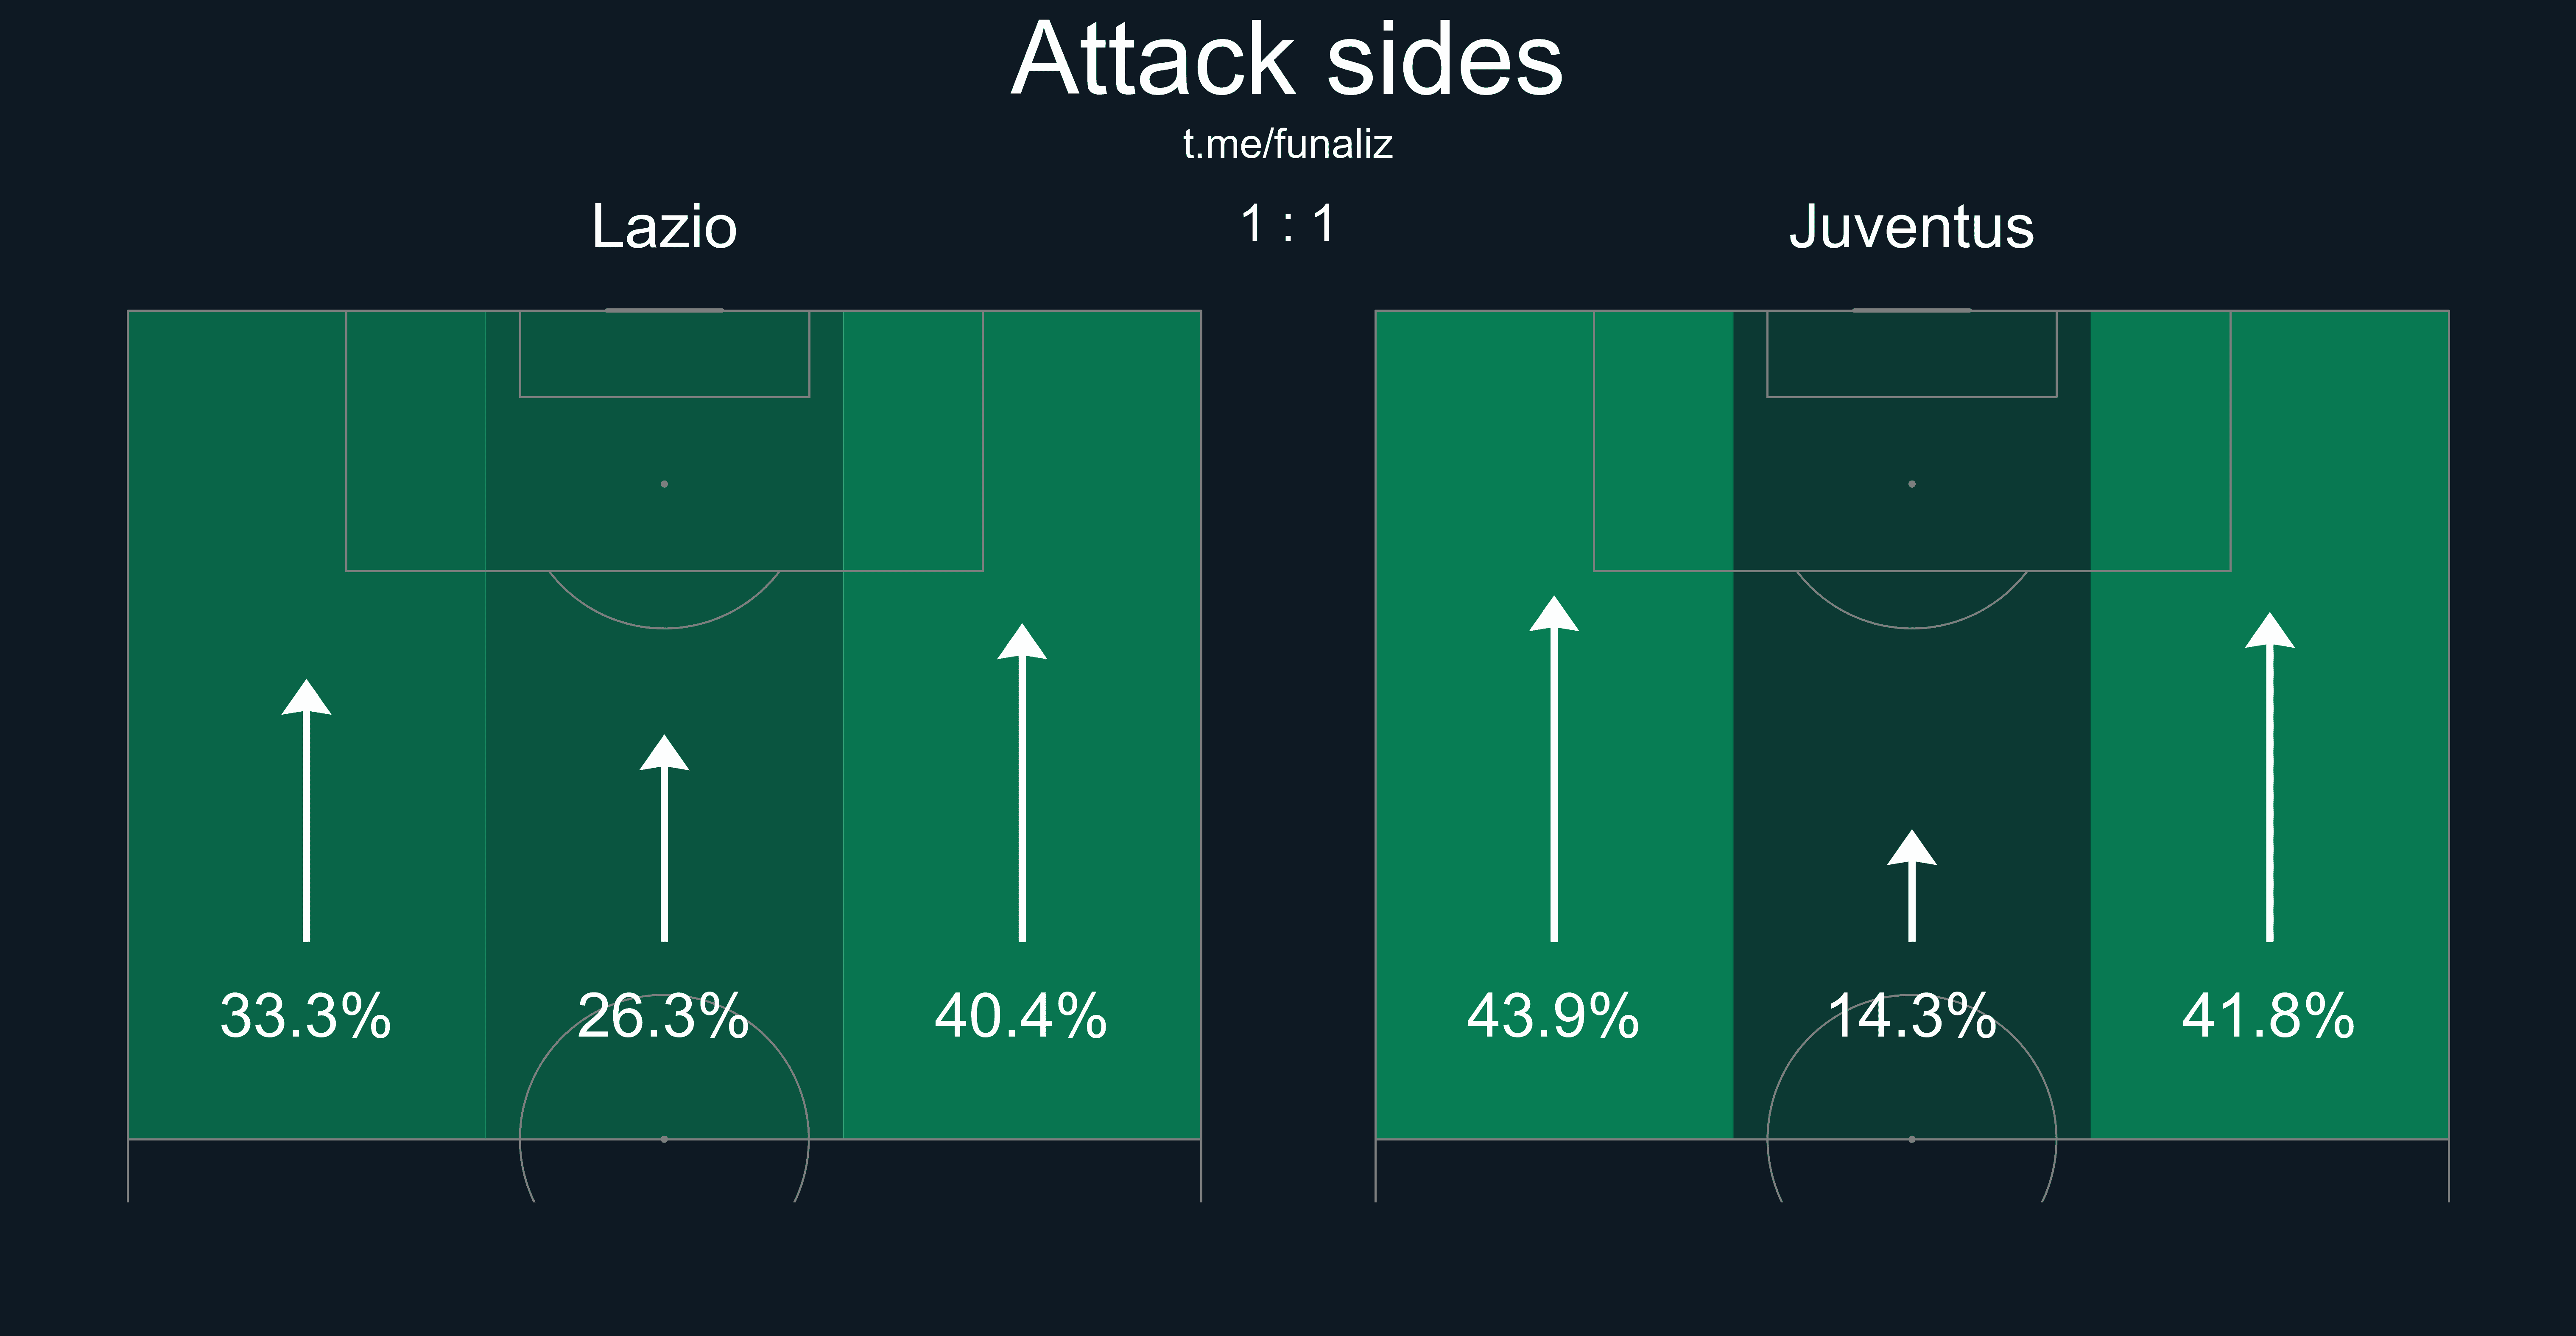Select Juventus' 14.3% central zone label
2576x1336 pixels.
(x=1912, y=1016)
